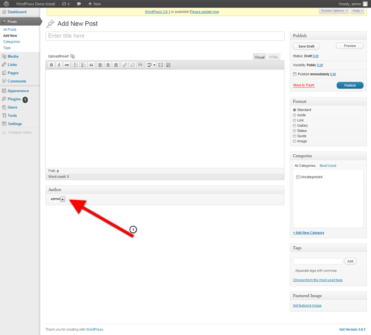Viewport: 371px width, 335px height.
Task: Switch to All Categories tab
Action: point(305,166)
